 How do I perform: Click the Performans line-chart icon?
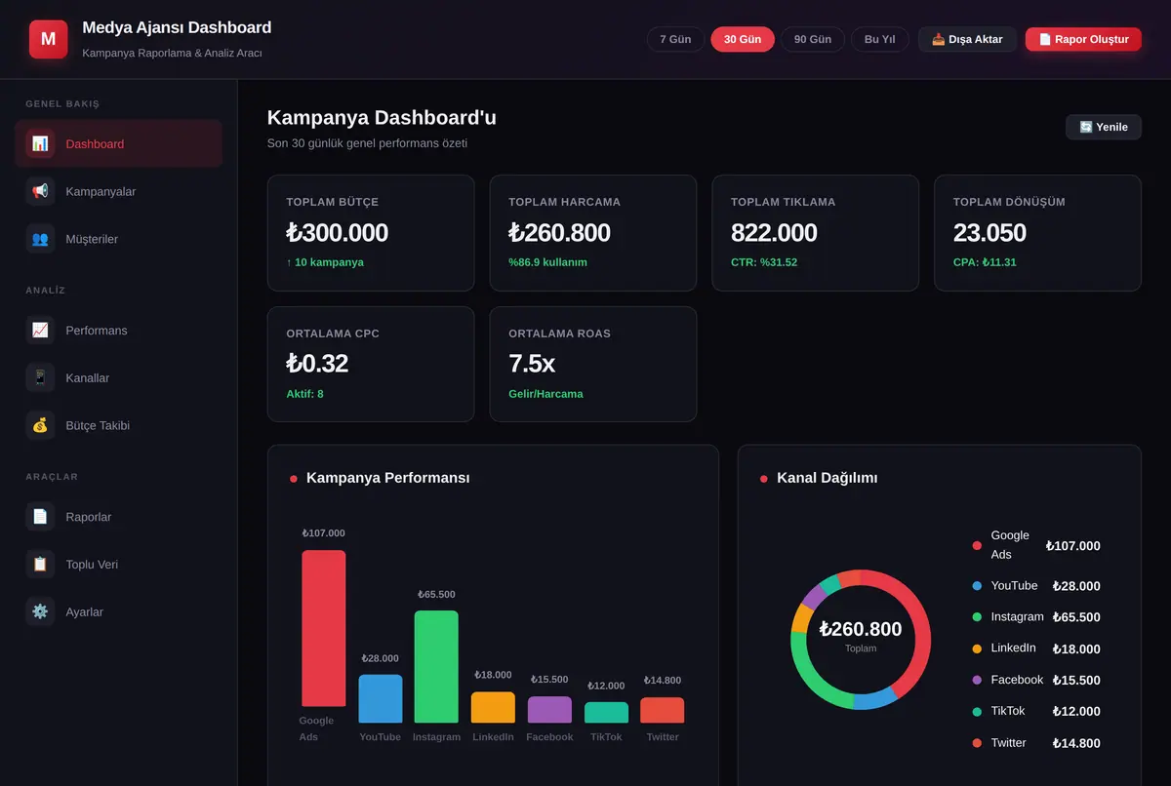click(40, 330)
